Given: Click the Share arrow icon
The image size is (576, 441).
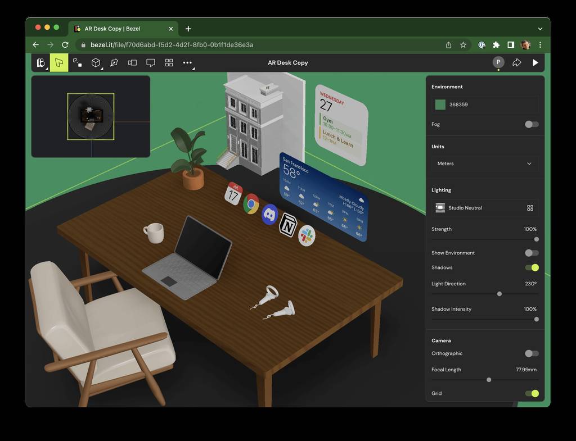Looking at the screenshot, I should 516,63.
